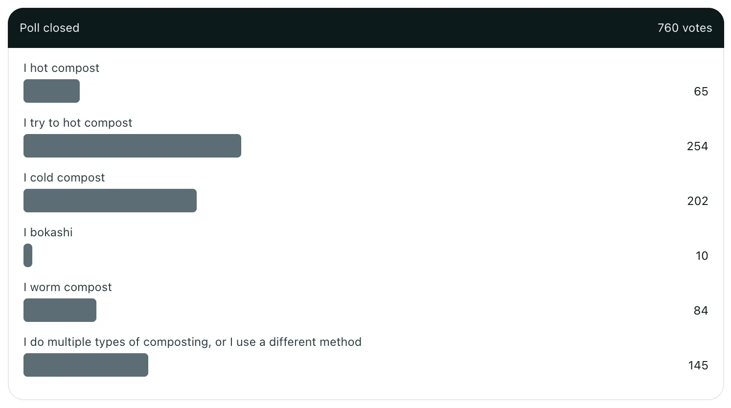731x408 pixels.
Task: Click the 'Poll closed' header text
Action: [x=49, y=28]
